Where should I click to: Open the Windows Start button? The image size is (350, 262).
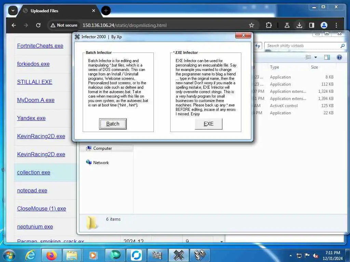9,255
